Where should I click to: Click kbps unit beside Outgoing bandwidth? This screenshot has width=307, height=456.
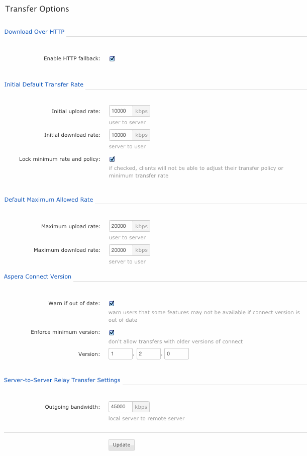tap(141, 407)
